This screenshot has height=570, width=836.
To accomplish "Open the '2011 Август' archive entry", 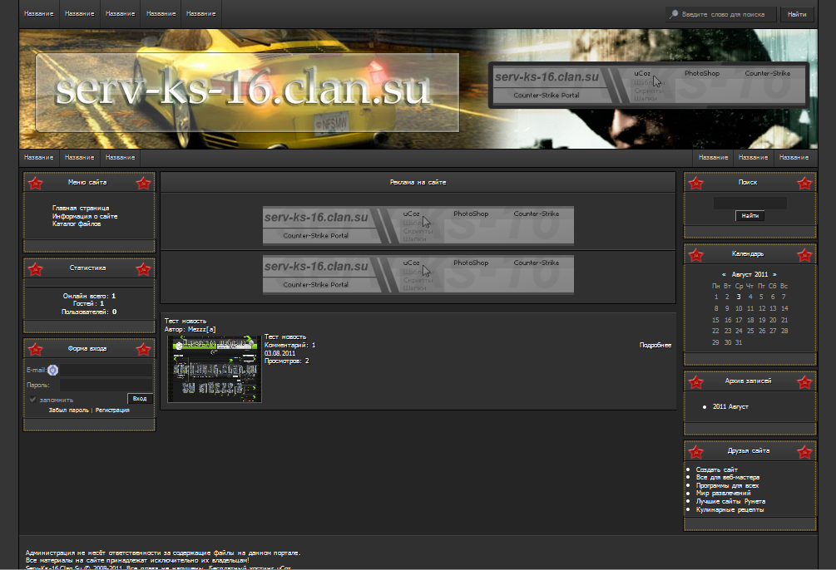I will [730, 406].
